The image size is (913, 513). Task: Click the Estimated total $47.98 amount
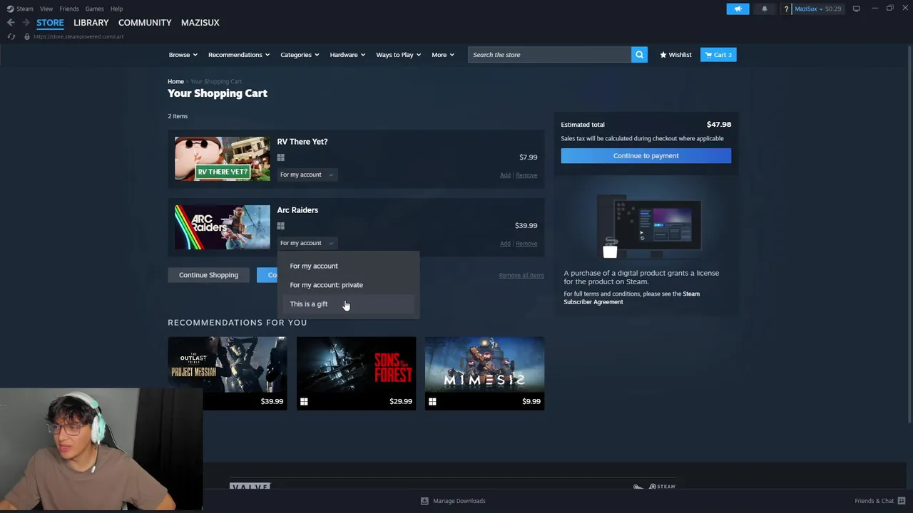(x=719, y=125)
